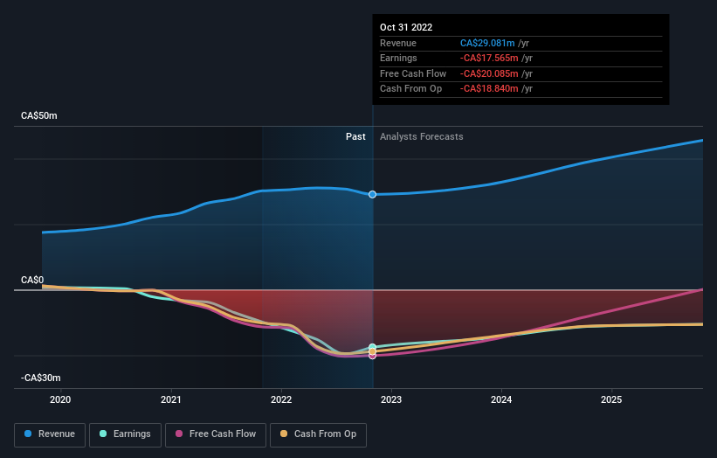Image resolution: width=717 pixels, height=458 pixels.
Task: Click the 2021 axis label
Action: 171,400
